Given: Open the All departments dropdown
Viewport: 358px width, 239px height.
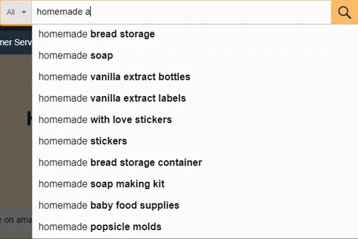Looking at the screenshot, I should (x=16, y=12).
